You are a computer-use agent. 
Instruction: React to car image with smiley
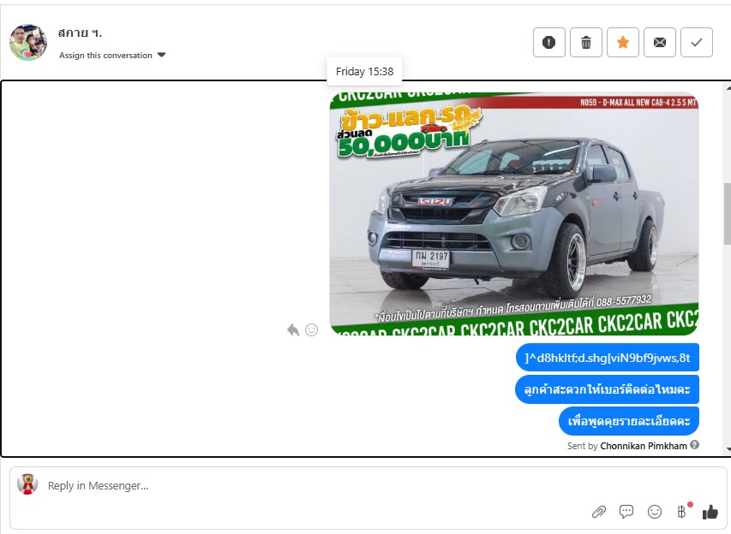point(311,329)
